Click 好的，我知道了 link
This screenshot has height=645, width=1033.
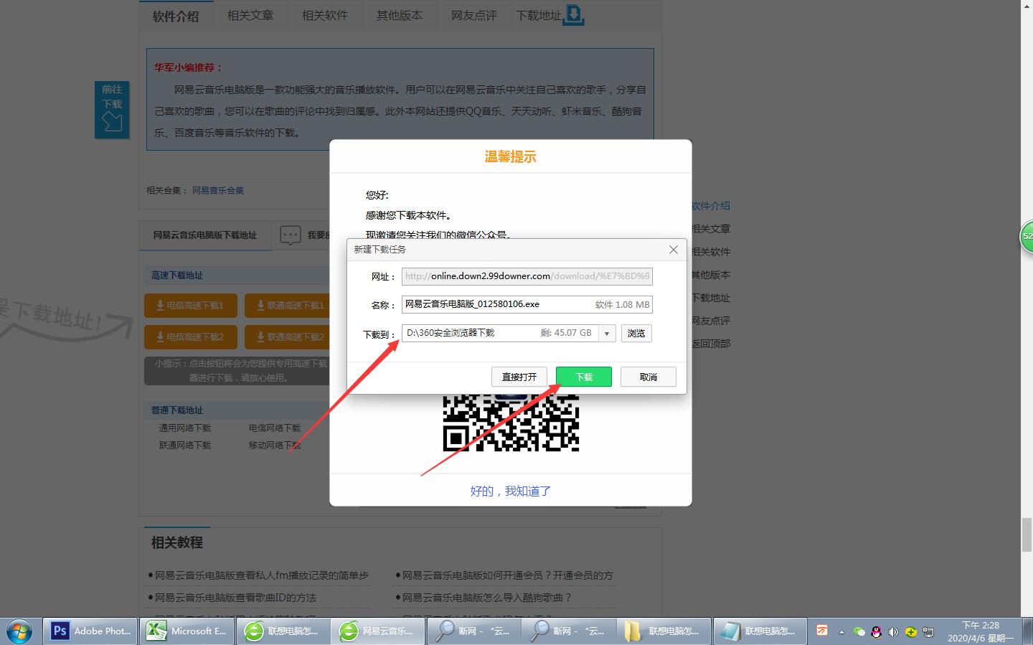(x=510, y=491)
